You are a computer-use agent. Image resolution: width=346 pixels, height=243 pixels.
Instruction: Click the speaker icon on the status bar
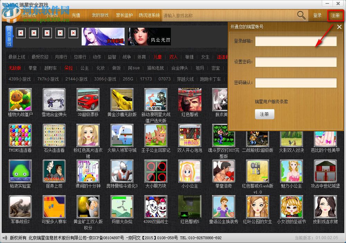[5, 238]
